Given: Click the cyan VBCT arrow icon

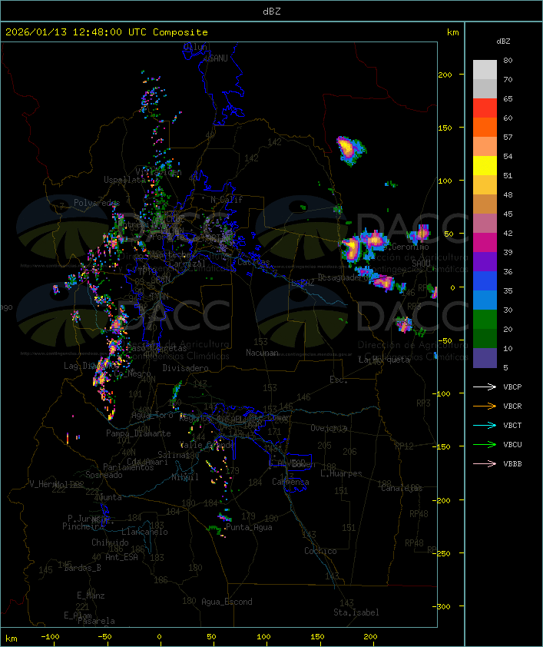Looking at the screenshot, I should 485,425.
